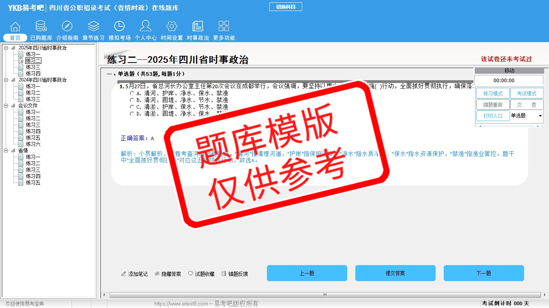Select answer option A radio button
Screen dimensions: 549x308
coord(132,93)
